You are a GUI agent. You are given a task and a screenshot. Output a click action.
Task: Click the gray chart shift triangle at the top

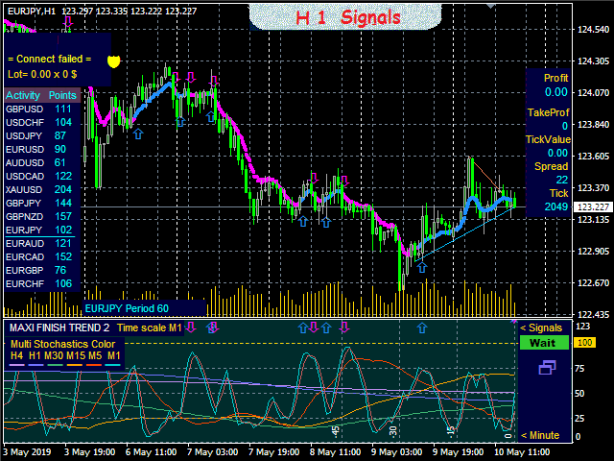pyautogui.click(x=490, y=6)
